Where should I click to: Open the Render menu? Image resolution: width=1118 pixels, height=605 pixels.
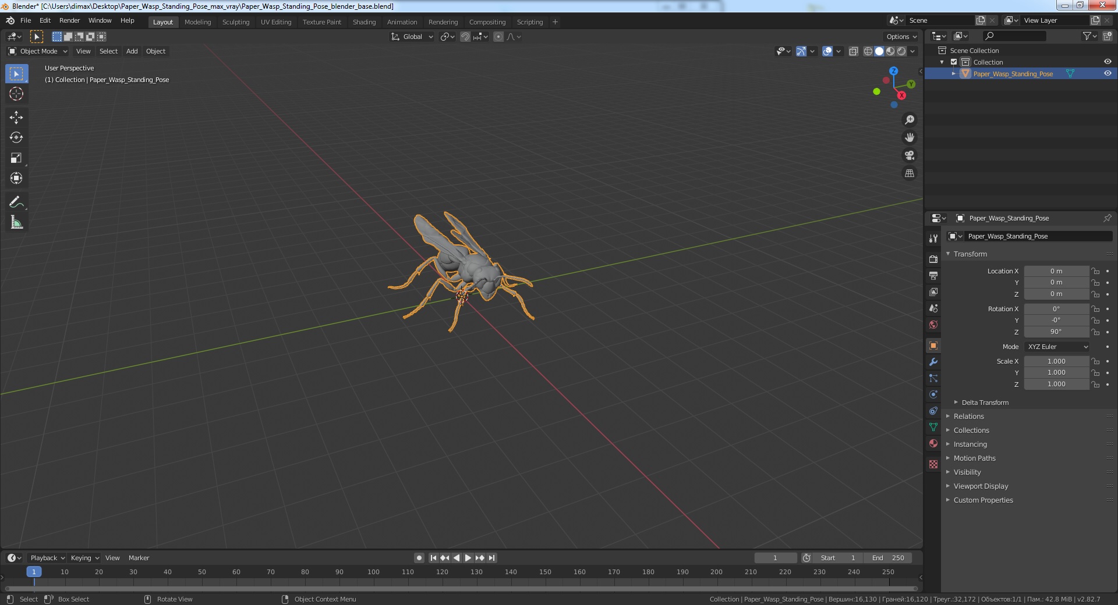(69, 20)
